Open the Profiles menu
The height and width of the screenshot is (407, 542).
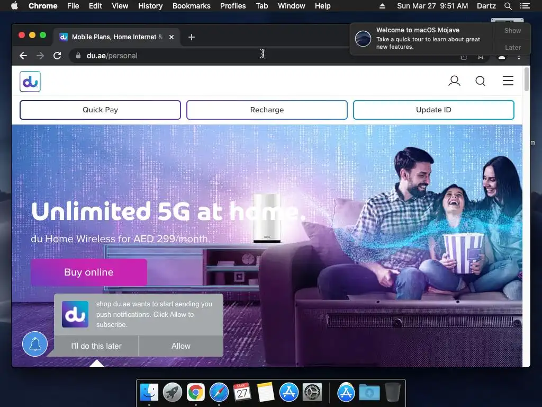click(233, 6)
